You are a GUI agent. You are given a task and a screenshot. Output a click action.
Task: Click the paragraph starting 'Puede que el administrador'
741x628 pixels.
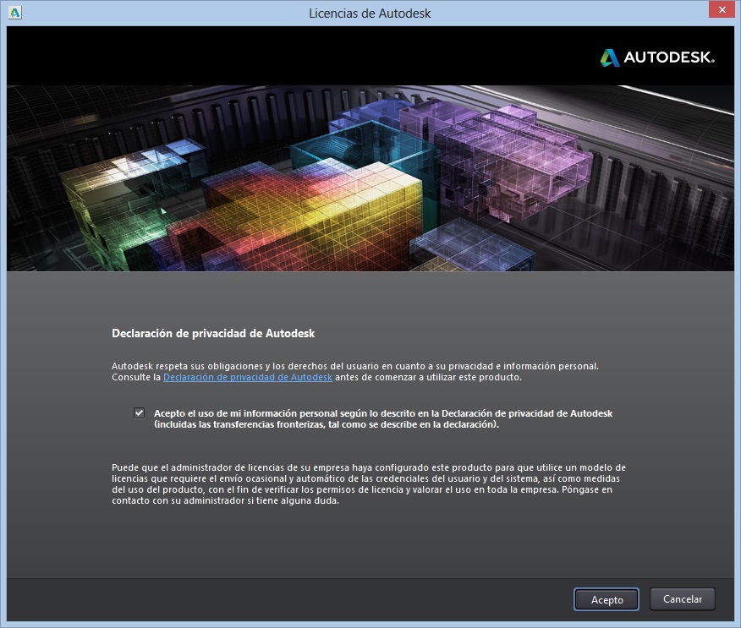click(x=369, y=484)
